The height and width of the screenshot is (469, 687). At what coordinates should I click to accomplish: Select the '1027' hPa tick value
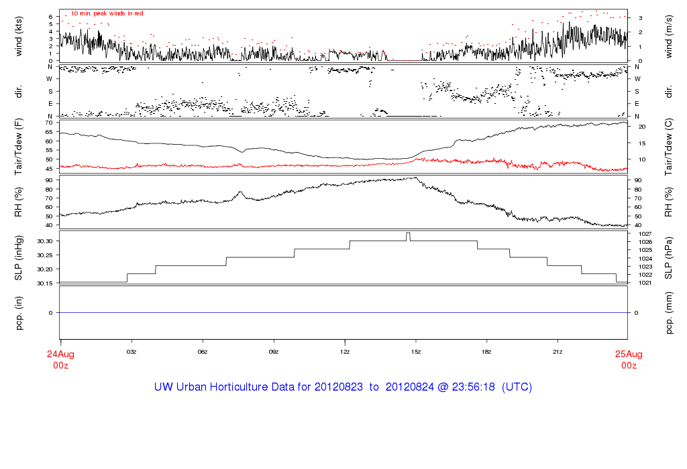pyautogui.click(x=645, y=234)
